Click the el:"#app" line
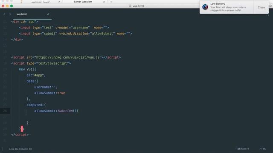 [x=36, y=75]
